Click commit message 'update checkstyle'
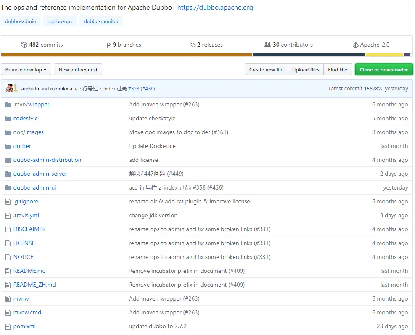Image resolution: width=415 pixels, height=335 pixels. pyautogui.click(x=152, y=118)
